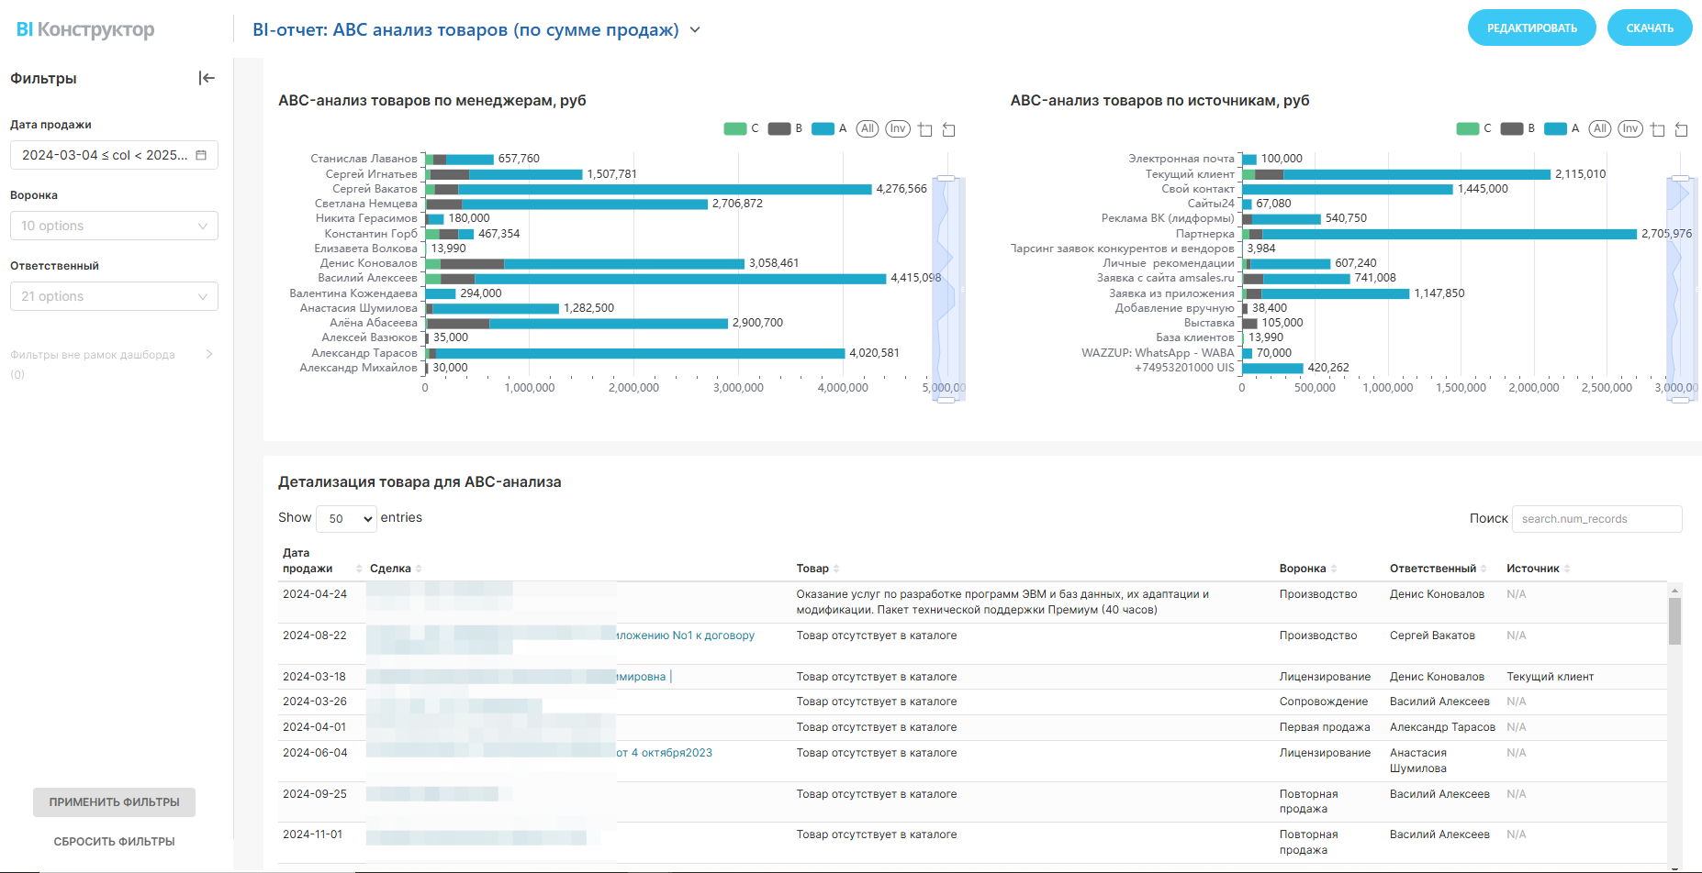The width and height of the screenshot is (1702, 873).
Task: Open the Воронка filter dropdown
Action: 114,226
